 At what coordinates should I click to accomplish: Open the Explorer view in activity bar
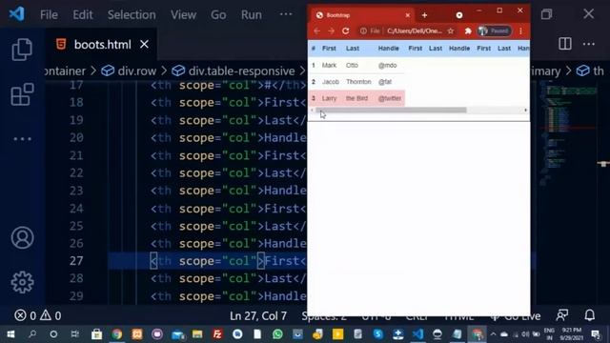point(22,50)
